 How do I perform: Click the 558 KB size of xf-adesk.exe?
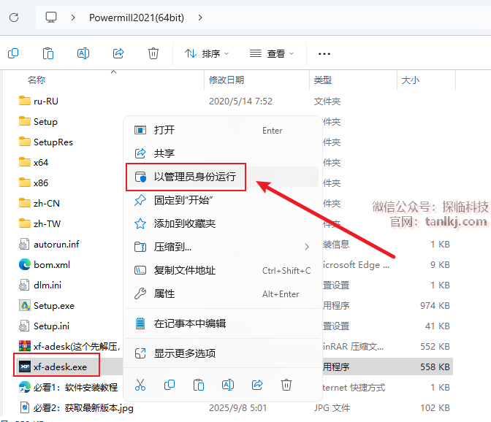tap(435, 367)
